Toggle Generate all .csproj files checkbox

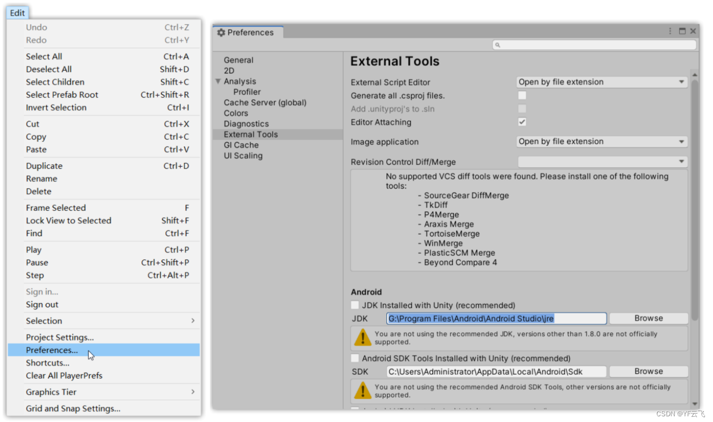tap(522, 96)
